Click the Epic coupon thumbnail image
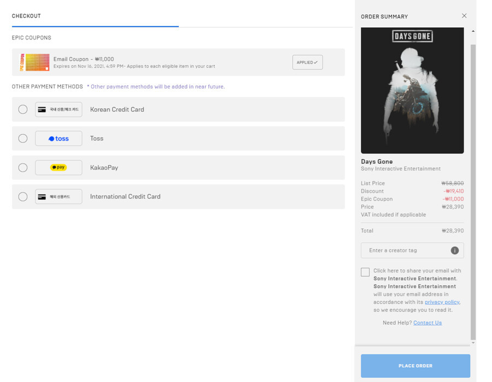Viewport: 492px width, 382px height. tap(34, 62)
